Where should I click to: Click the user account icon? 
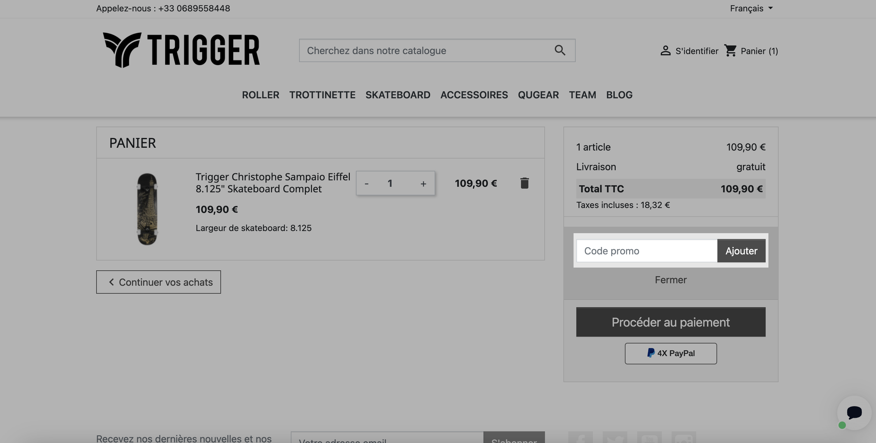click(x=665, y=51)
